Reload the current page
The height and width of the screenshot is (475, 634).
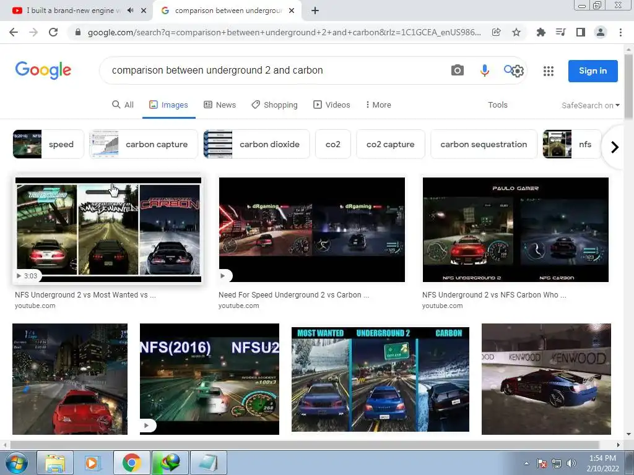click(53, 32)
